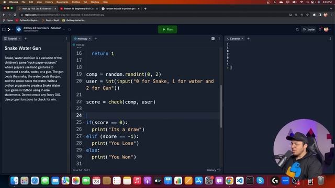Reload the page with refresh icon
The image size is (335, 188).
[15, 15]
